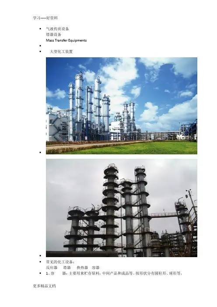Click the bullet before 1、容 器
217x307 pixels.
[40, 273]
